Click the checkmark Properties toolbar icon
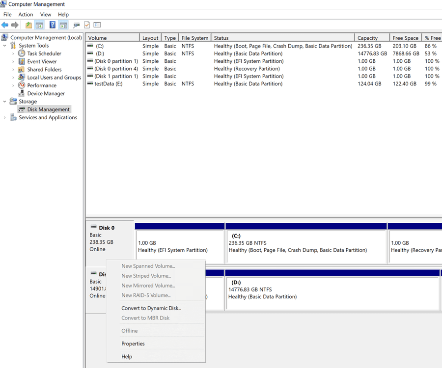This screenshot has height=368, width=442. click(x=87, y=25)
